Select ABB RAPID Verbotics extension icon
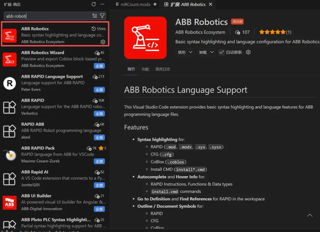Image resolution: width=320 pixels, height=232 pixels. [x=9, y=107]
